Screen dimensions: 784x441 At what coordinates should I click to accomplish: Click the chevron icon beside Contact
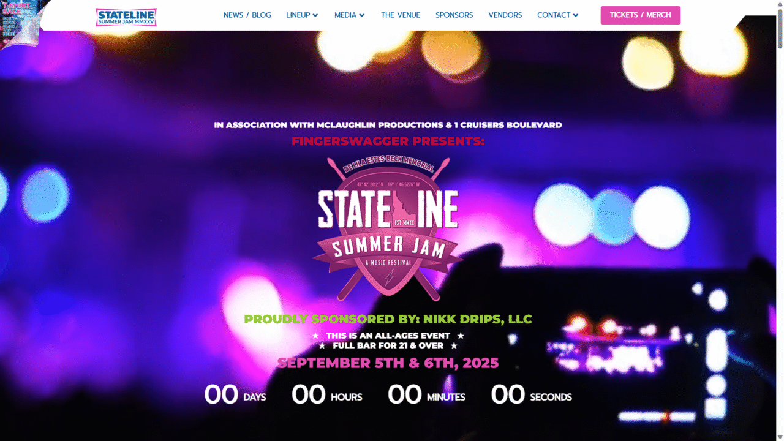pyautogui.click(x=576, y=15)
